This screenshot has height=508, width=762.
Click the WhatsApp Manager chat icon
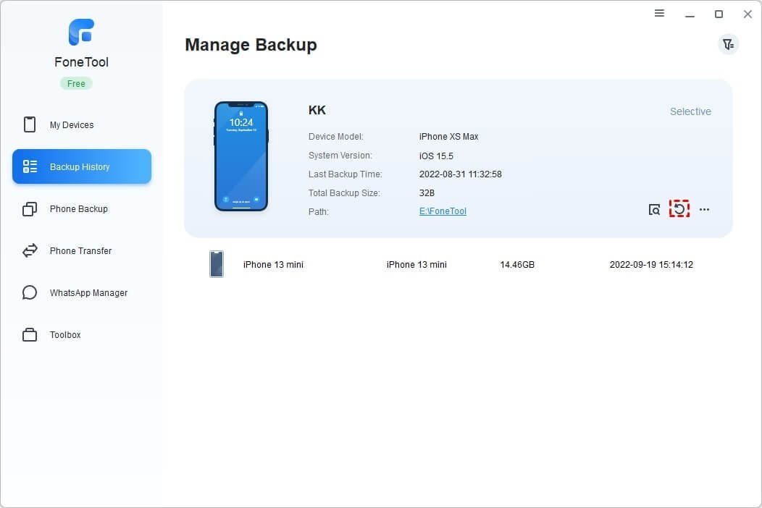(30, 293)
